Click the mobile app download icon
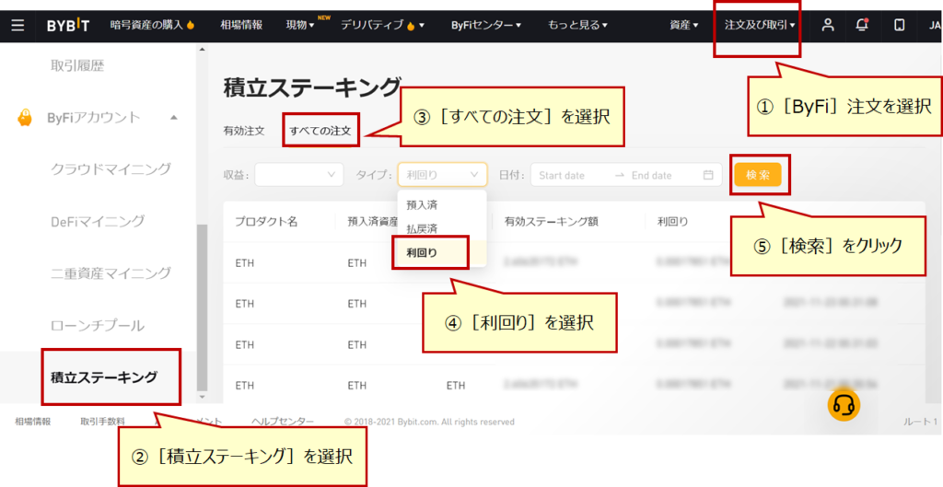The image size is (943, 487). coord(899,25)
